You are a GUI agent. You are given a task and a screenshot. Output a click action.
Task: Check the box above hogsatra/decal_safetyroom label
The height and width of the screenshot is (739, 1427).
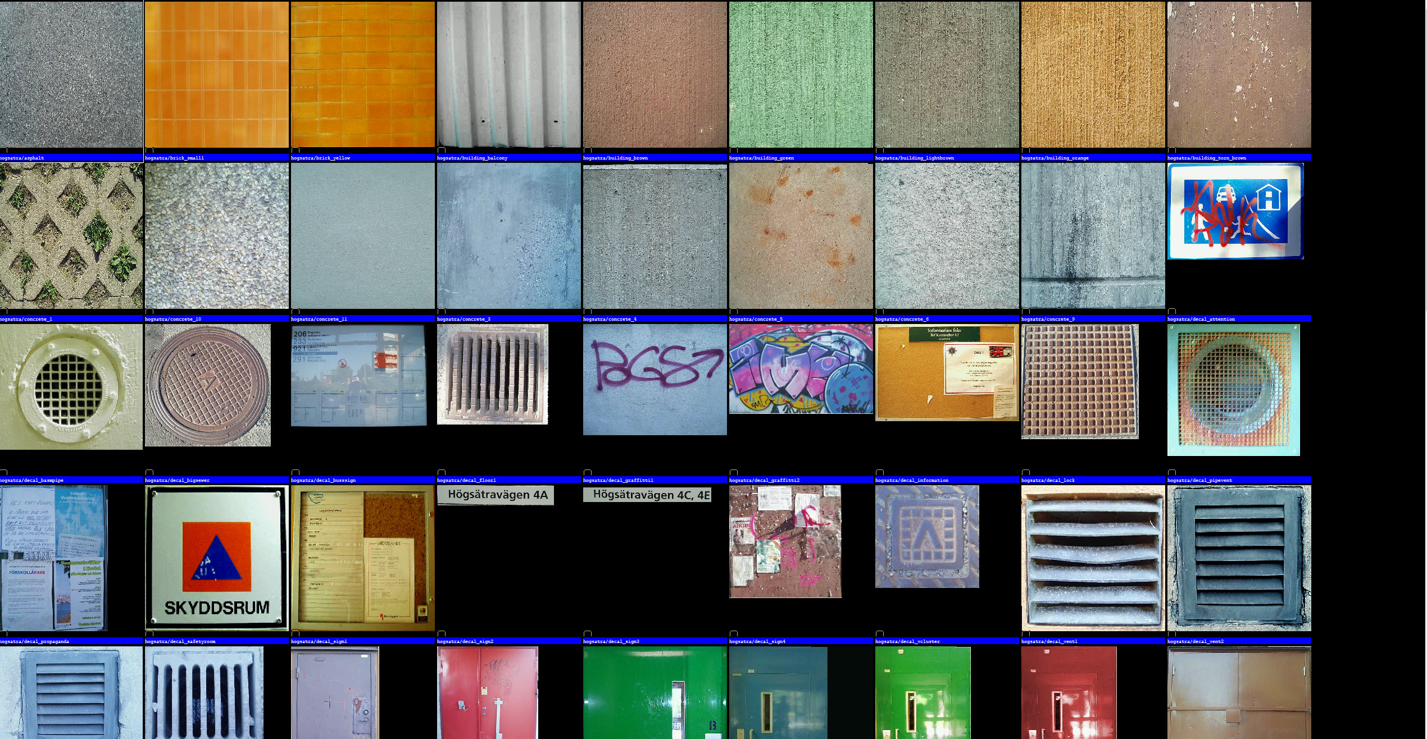(x=149, y=634)
